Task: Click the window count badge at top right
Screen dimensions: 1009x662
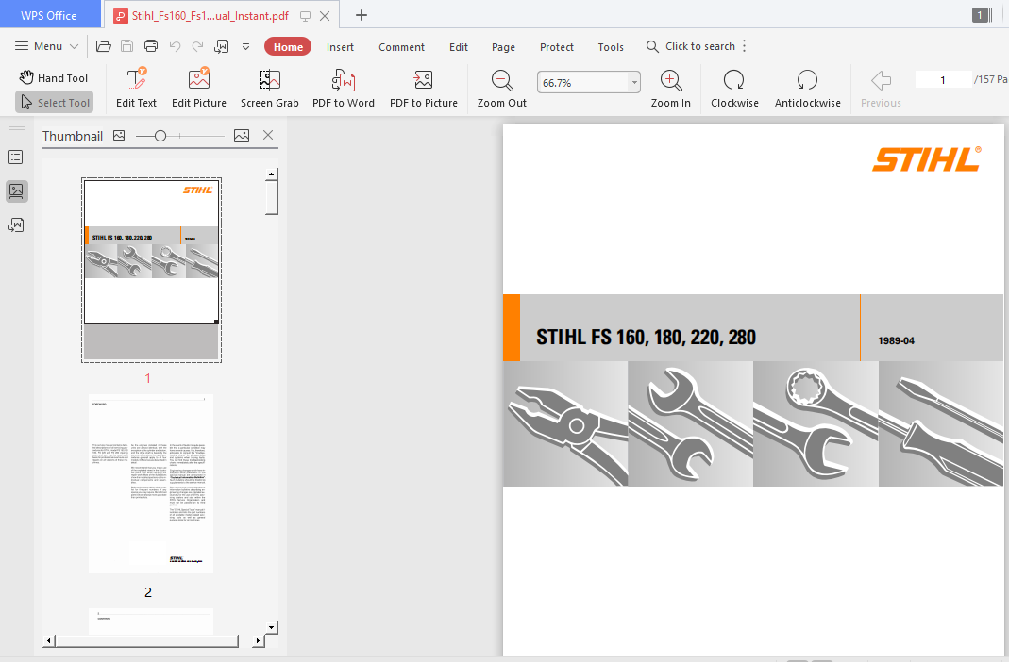Action: click(980, 15)
